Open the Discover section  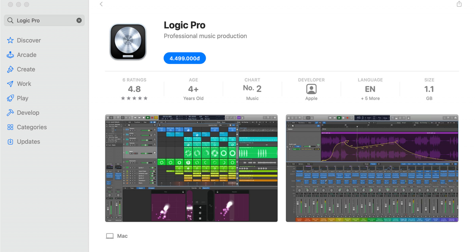point(29,40)
